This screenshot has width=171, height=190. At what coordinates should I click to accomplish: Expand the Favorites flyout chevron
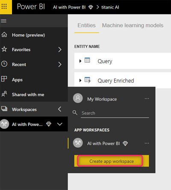(60, 49)
